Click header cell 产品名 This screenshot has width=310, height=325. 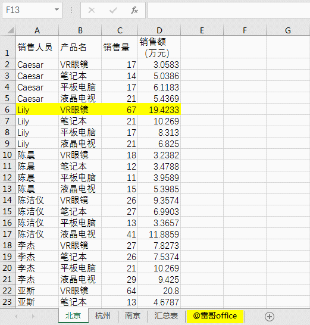(x=80, y=47)
